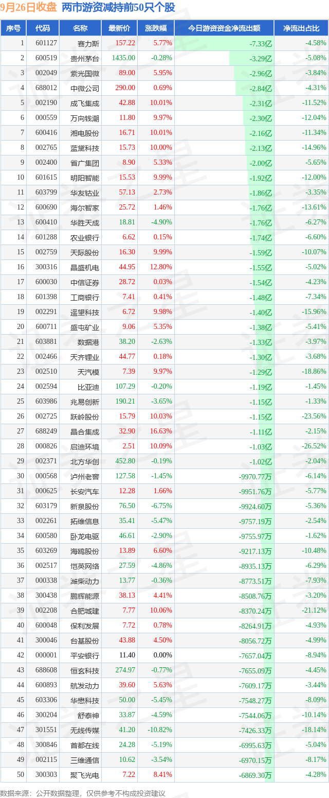Click stock code 002261
Screen dimensions: 329x798
coord(46,521)
